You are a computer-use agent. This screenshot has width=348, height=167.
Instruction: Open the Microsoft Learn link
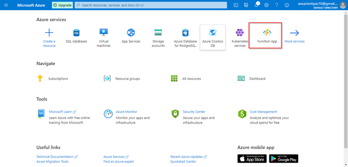(x=63, y=112)
